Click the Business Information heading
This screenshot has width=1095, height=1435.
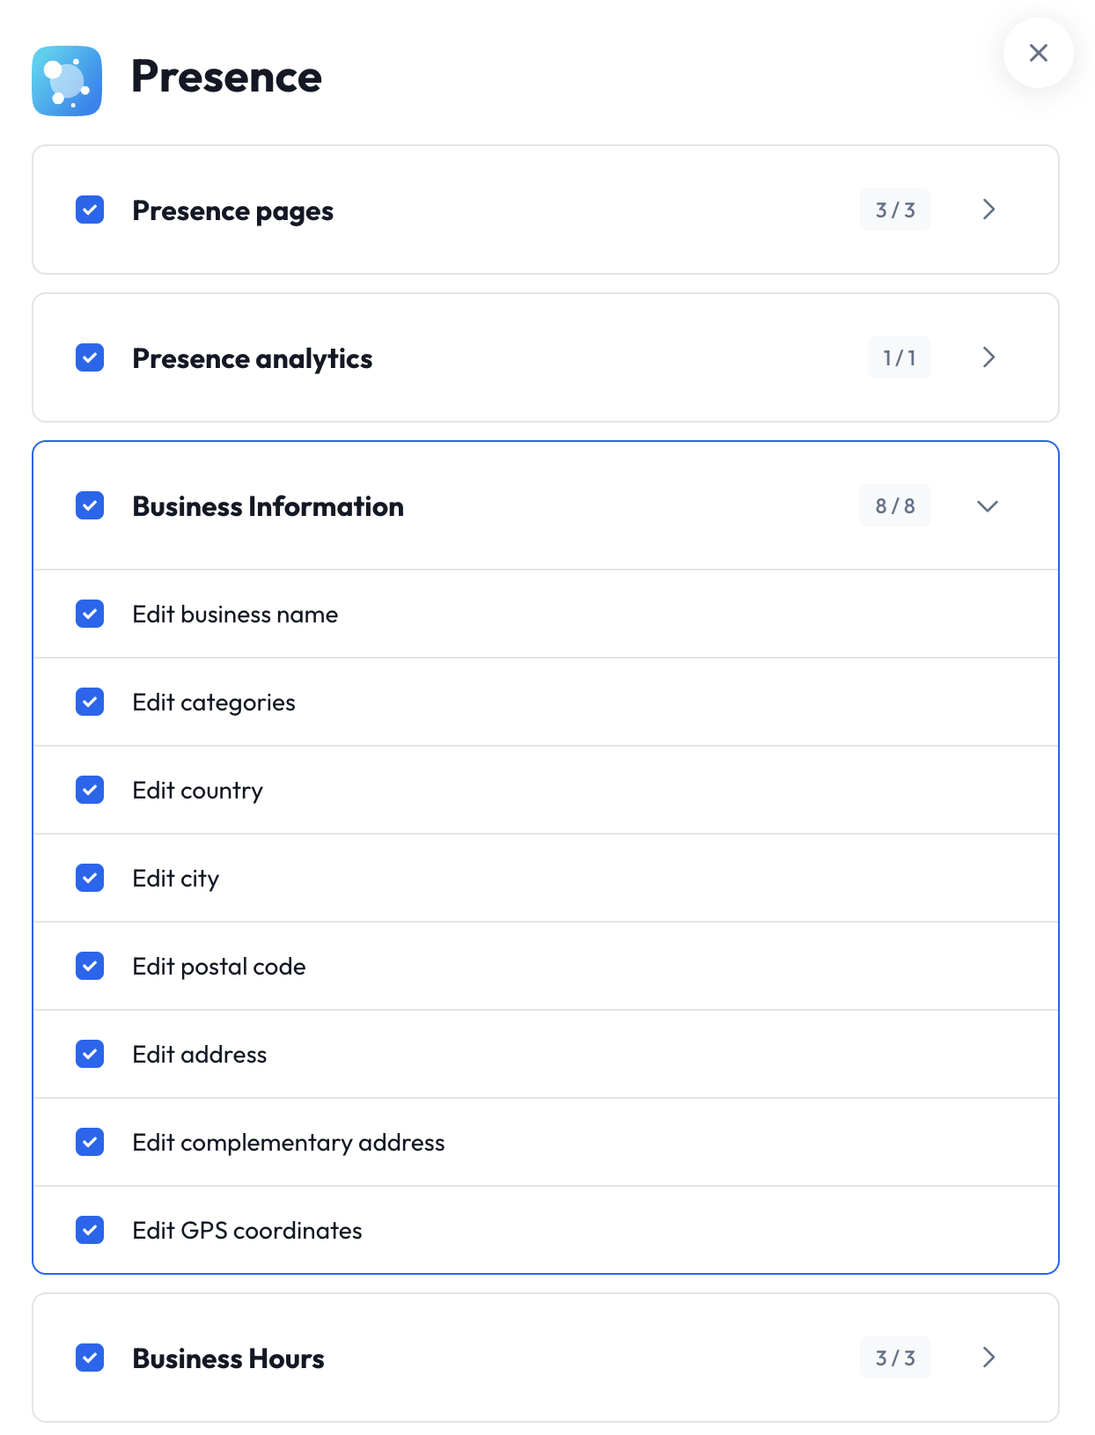click(x=268, y=506)
